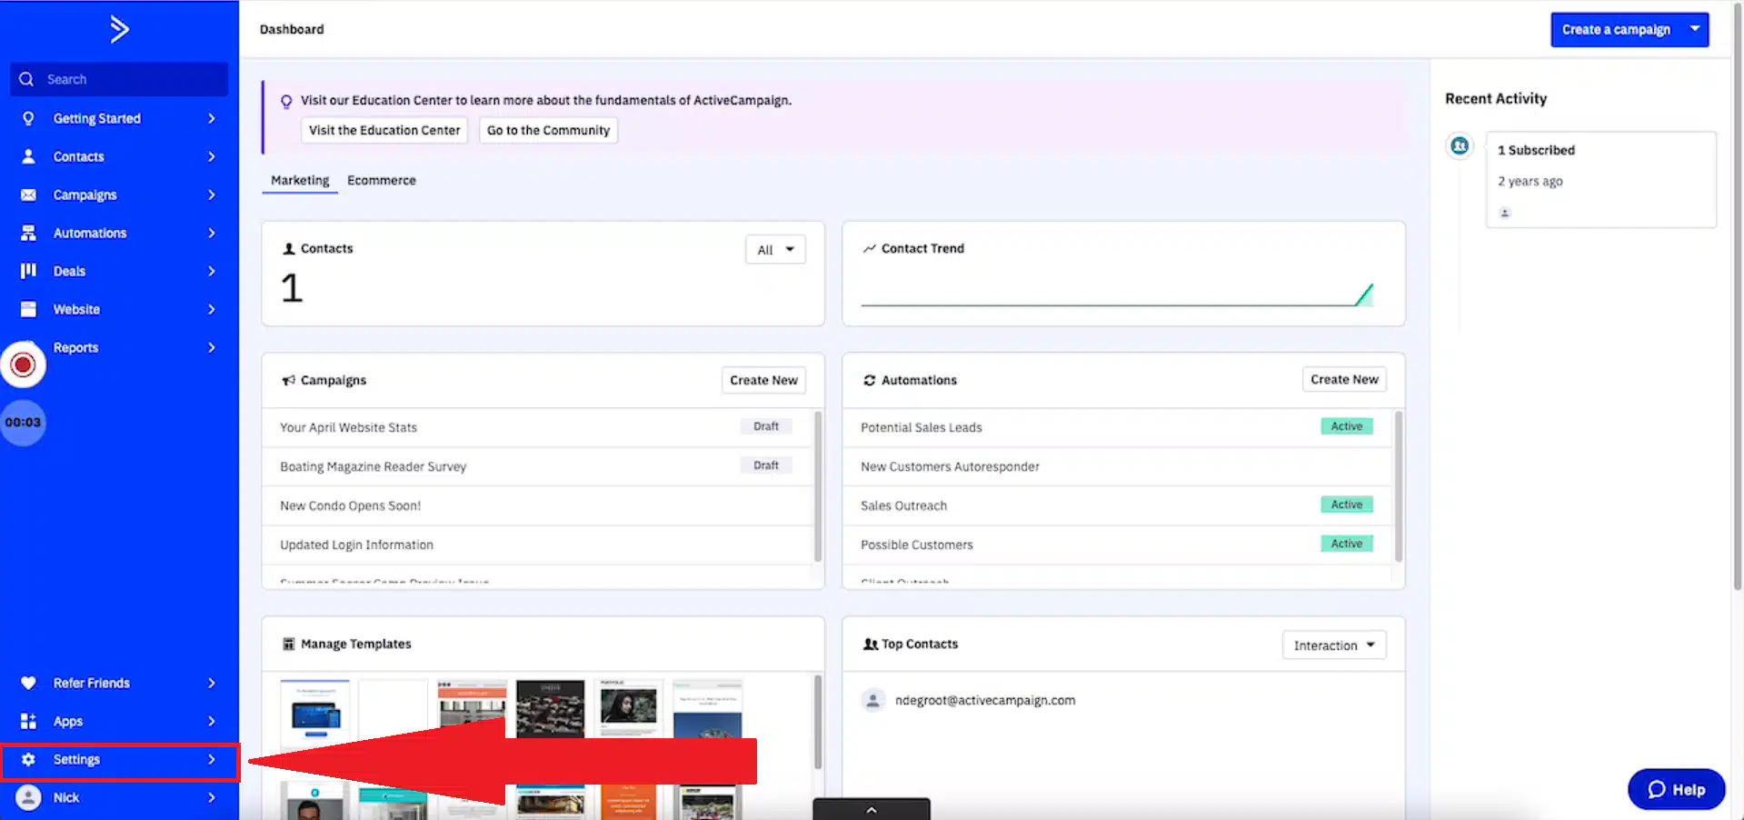Expand the Reports menu chevron
Screen dimensions: 1744x820
pos(212,347)
